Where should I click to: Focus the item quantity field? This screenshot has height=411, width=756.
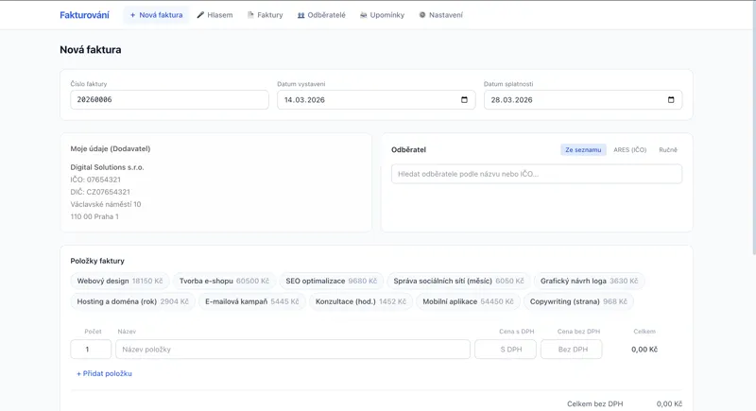pos(91,350)
